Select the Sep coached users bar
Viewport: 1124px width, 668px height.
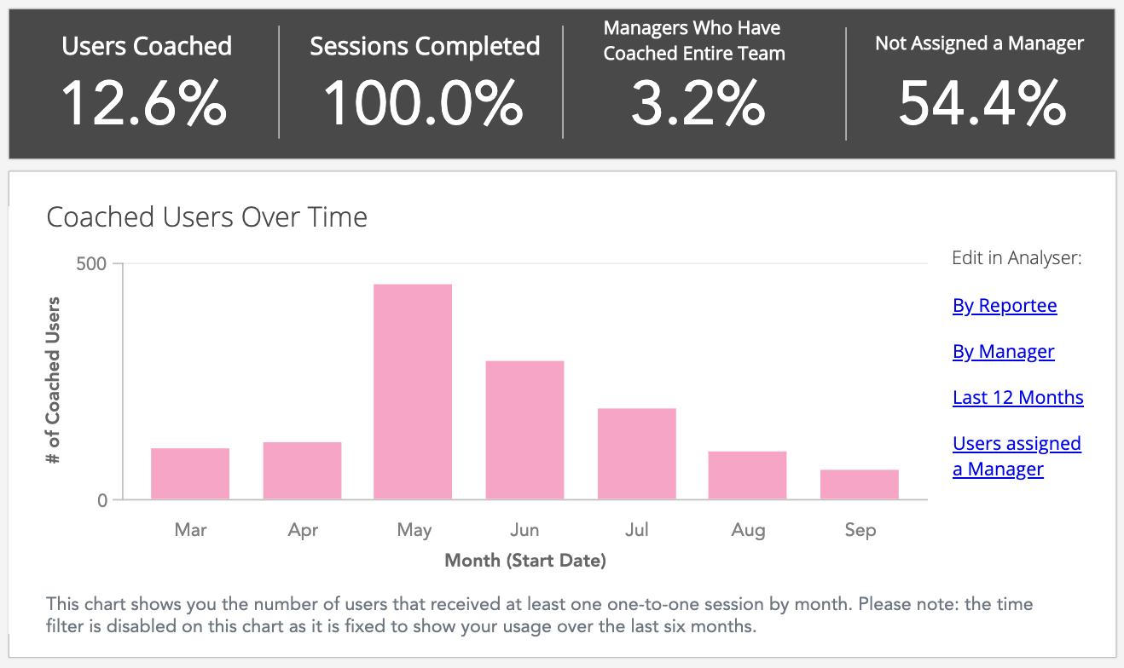coord(859,485)
